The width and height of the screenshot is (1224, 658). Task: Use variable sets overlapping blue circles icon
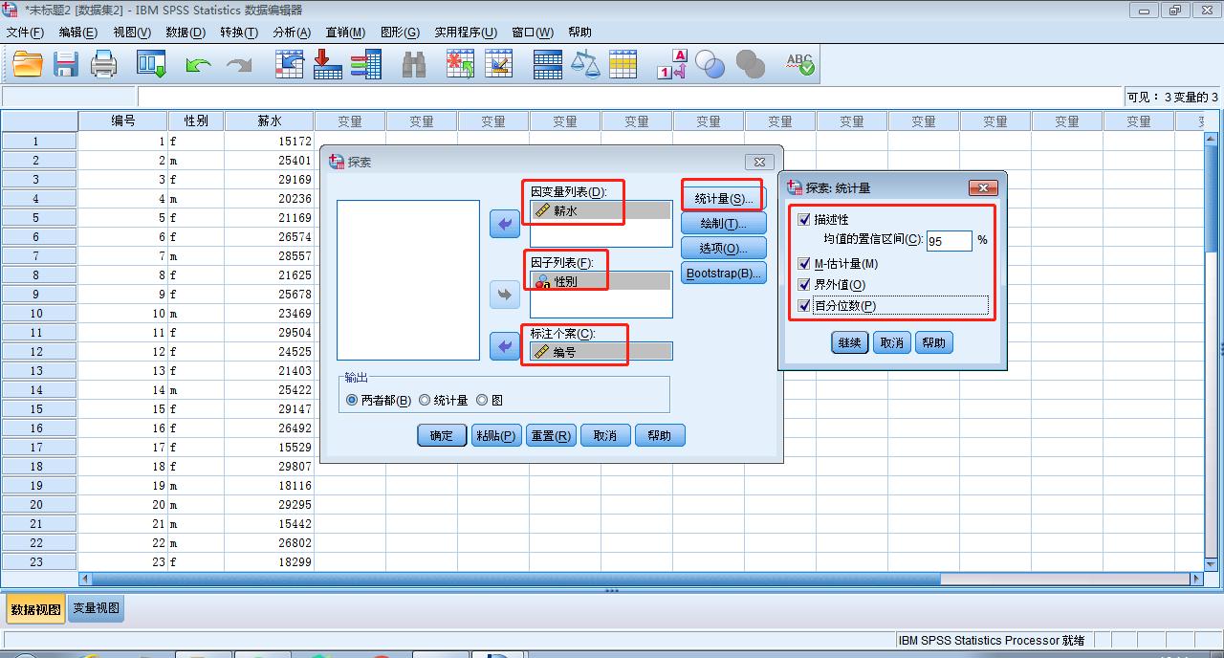click(710, 65)
